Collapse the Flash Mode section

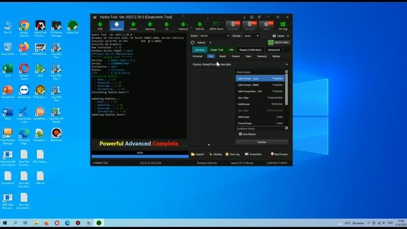click(286, 72)
